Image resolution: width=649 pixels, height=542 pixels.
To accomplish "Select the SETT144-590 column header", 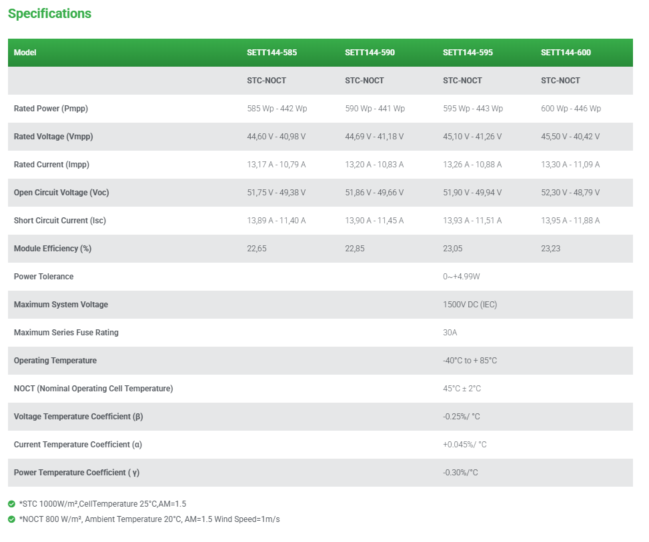I will pos(370,53).
